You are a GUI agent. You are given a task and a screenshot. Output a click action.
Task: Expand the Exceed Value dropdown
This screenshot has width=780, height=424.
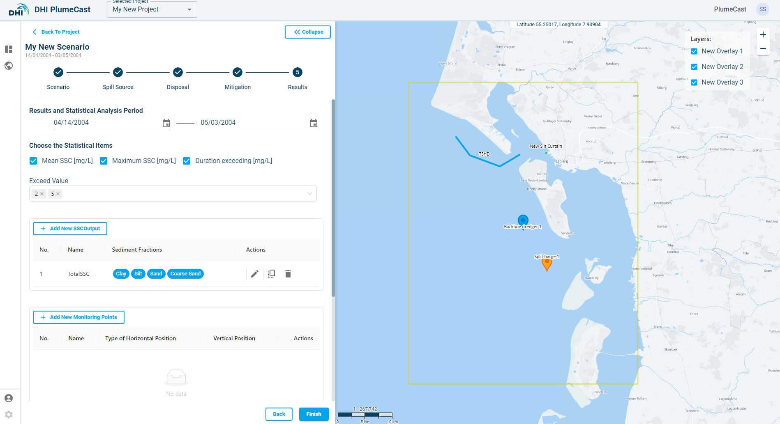click(309, 194)
